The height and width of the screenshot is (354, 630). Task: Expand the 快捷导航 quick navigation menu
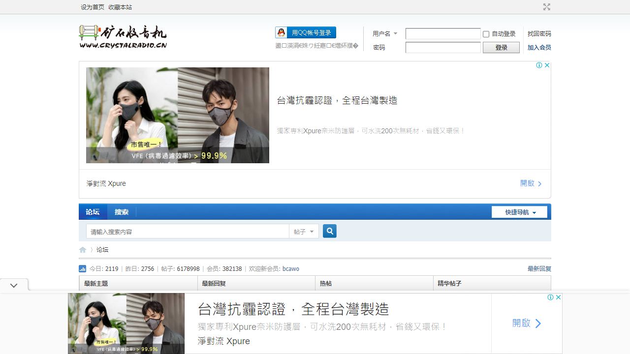pyautogui.click(x=519, y=212)
